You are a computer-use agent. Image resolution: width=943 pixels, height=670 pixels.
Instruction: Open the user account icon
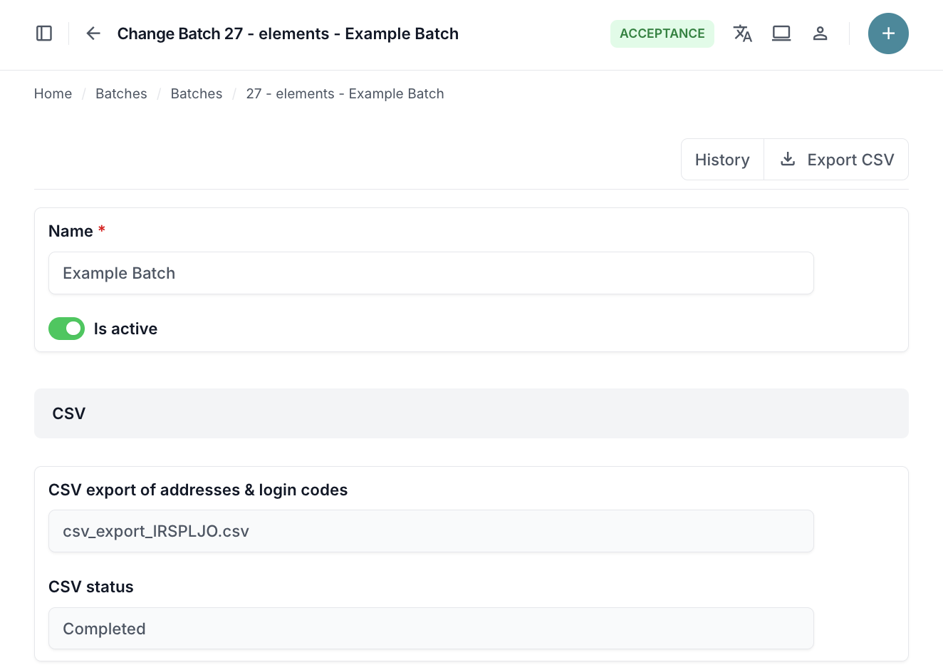pos(820,33)
